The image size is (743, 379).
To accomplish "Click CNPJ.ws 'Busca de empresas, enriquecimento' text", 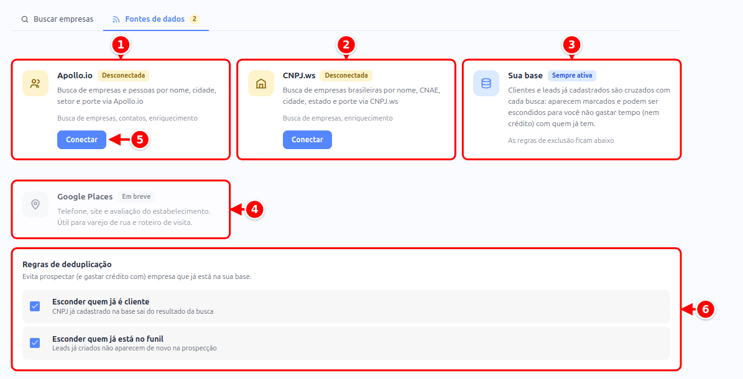I will coord(338,118).
